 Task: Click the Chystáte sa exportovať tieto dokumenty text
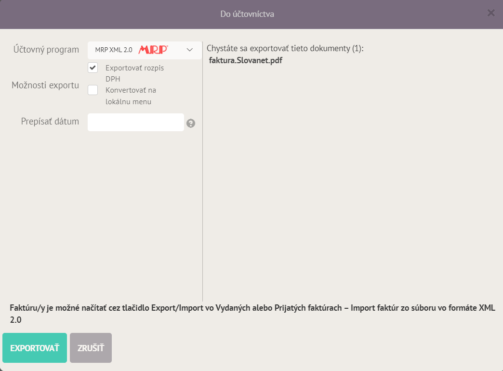point(285,49)
